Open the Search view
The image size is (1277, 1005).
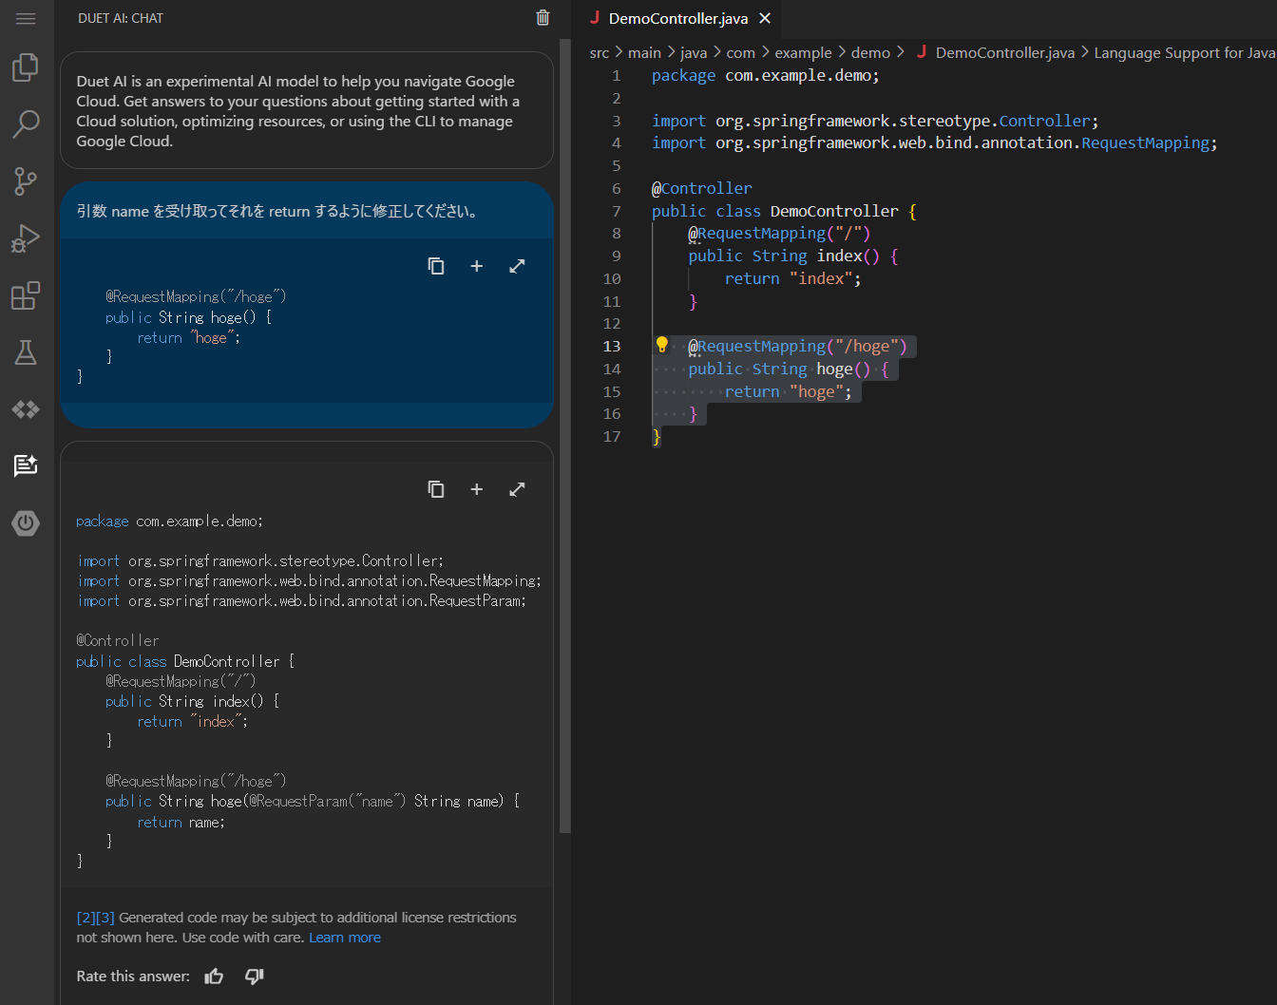pyautogui.click(x=26, y=123)
